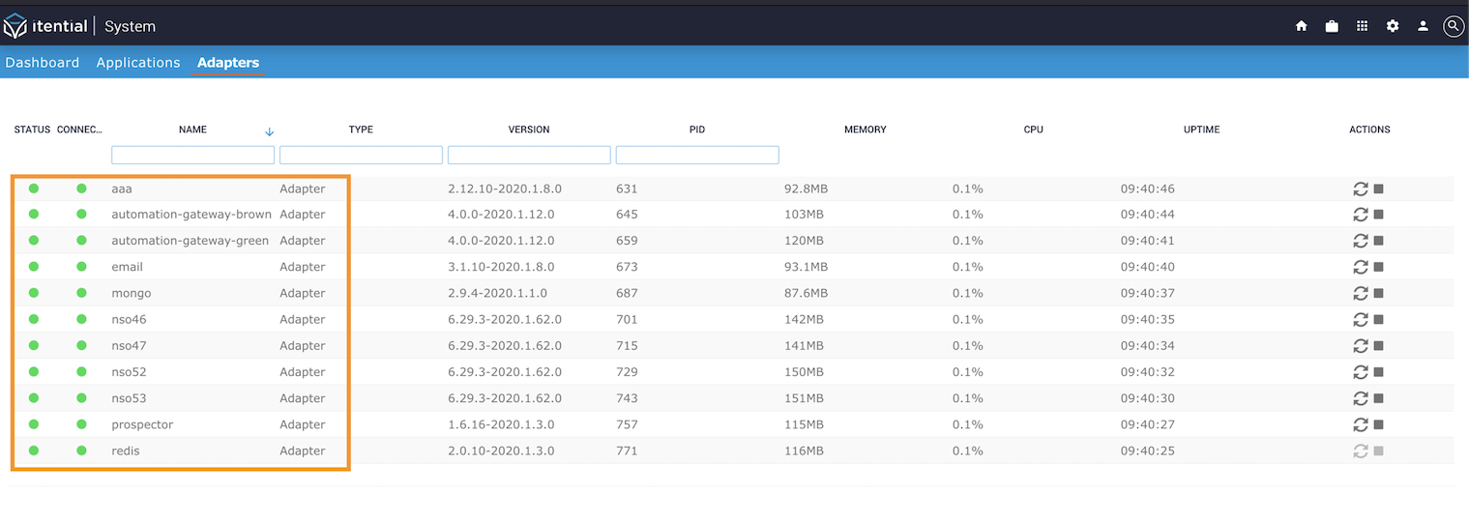Open the briefcase icon in header
The height and width of the screenshot is (523, 1469).
(1332, 26)
